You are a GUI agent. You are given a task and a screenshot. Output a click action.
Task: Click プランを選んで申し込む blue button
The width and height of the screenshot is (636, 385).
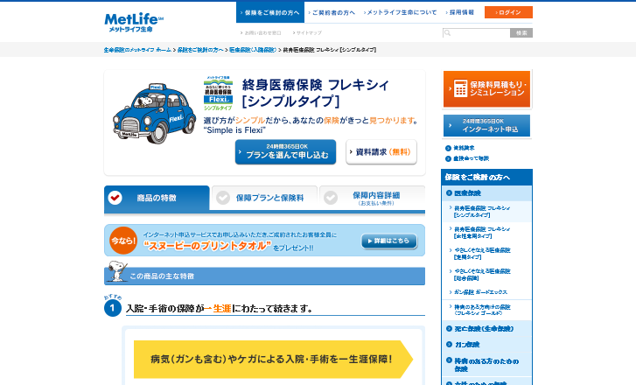(x=285, y=151)
